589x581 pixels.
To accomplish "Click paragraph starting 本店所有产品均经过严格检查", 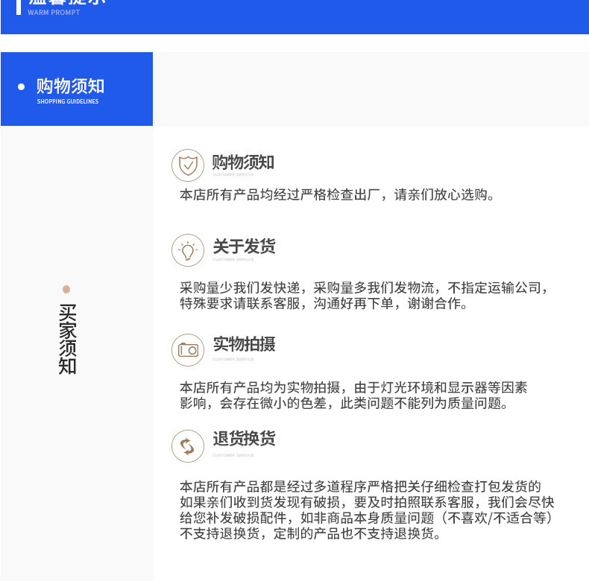I will (337, 195).
